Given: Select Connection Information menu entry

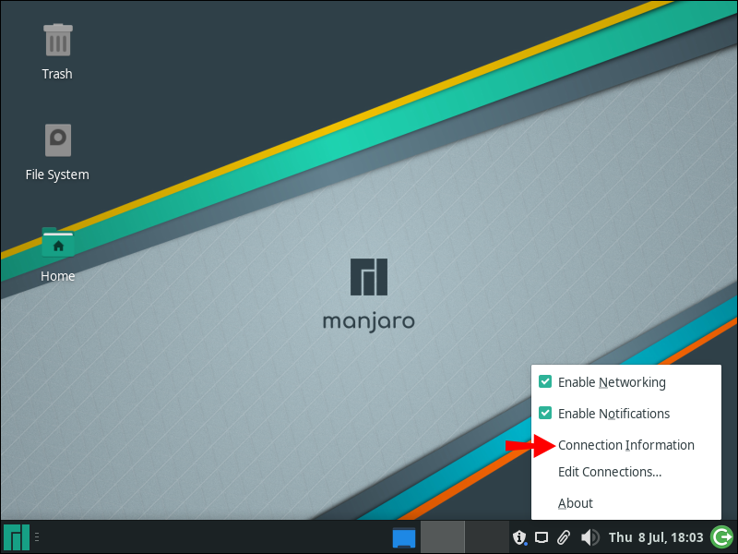Looking at the screenshot, I should (x=626, y=445).
